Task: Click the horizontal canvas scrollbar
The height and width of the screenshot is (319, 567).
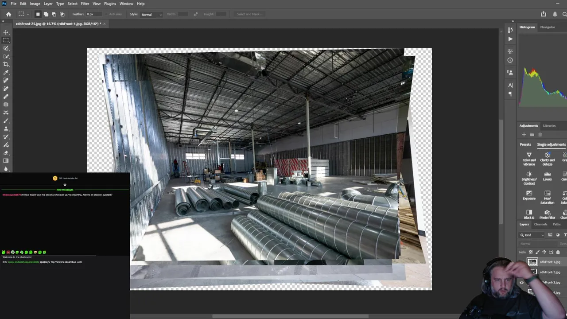Action: [x=290, y=316]
